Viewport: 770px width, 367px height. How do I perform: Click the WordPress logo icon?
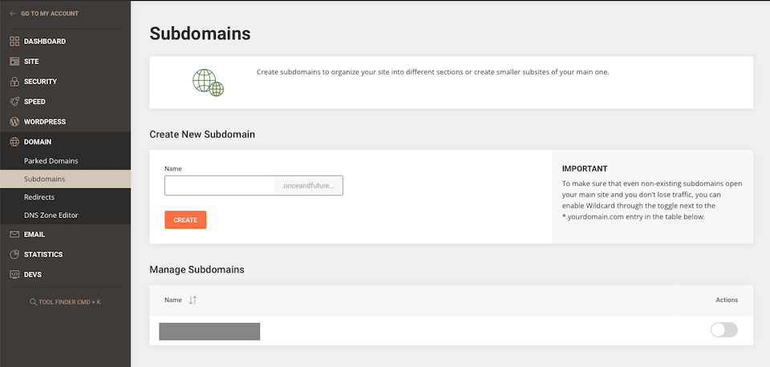tap(14, 122)
